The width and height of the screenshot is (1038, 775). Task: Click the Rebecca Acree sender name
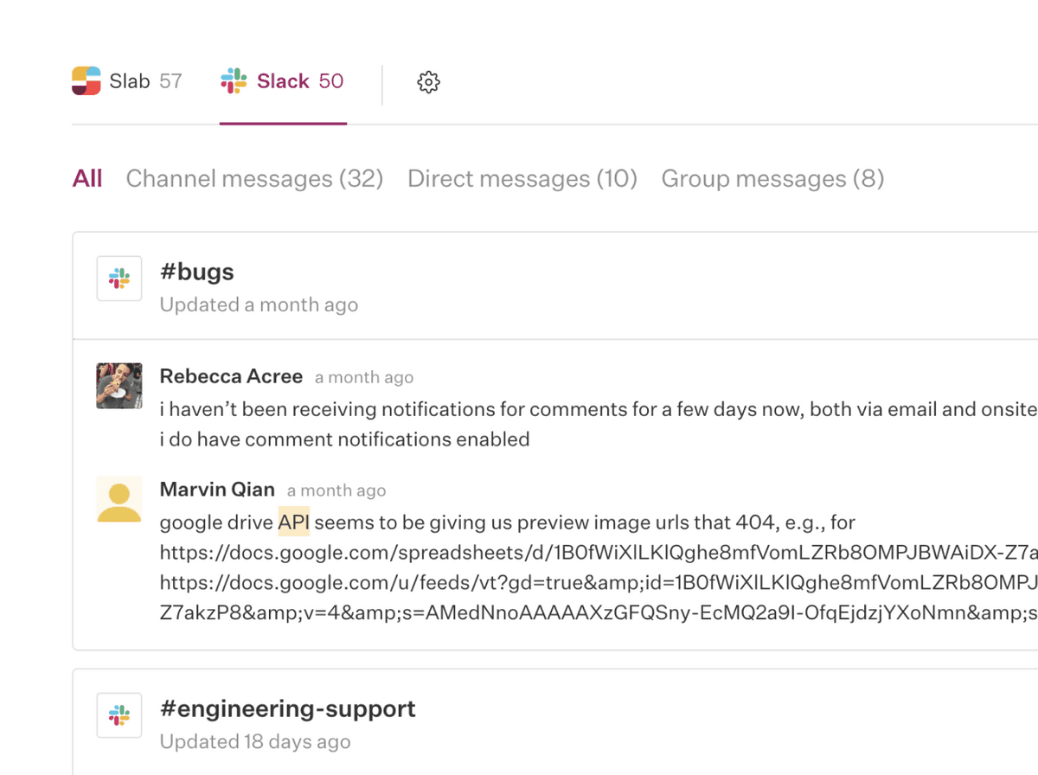231,376
